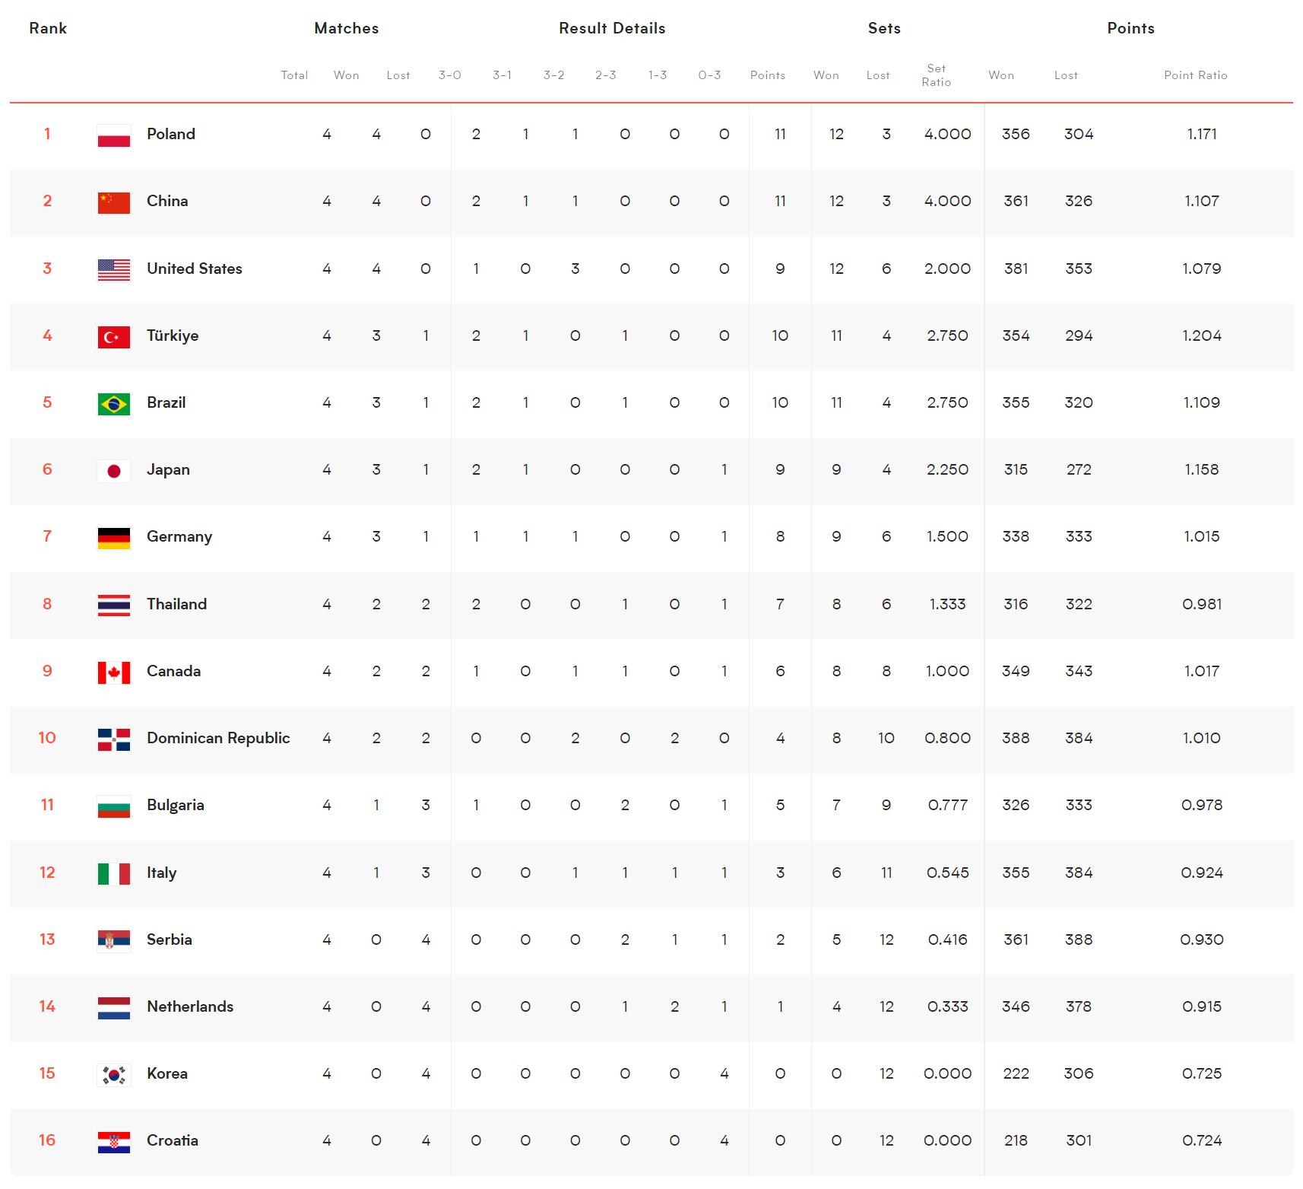Click the Poland flag icon
The width and height of the screenshot is (1303, 1189).
[x=114, y=135]
